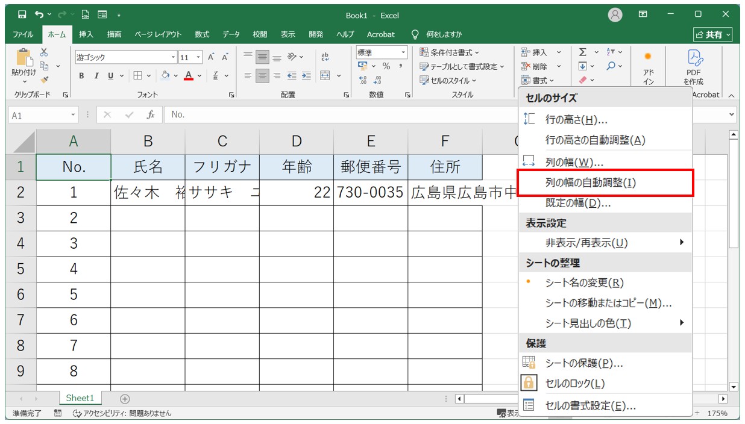Apply percent style format
Viewport: 745px width, 424px height.
386,66
